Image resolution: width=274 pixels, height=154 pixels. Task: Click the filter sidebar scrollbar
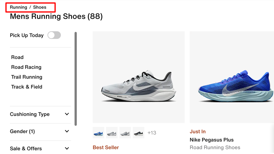coord(76,79)
